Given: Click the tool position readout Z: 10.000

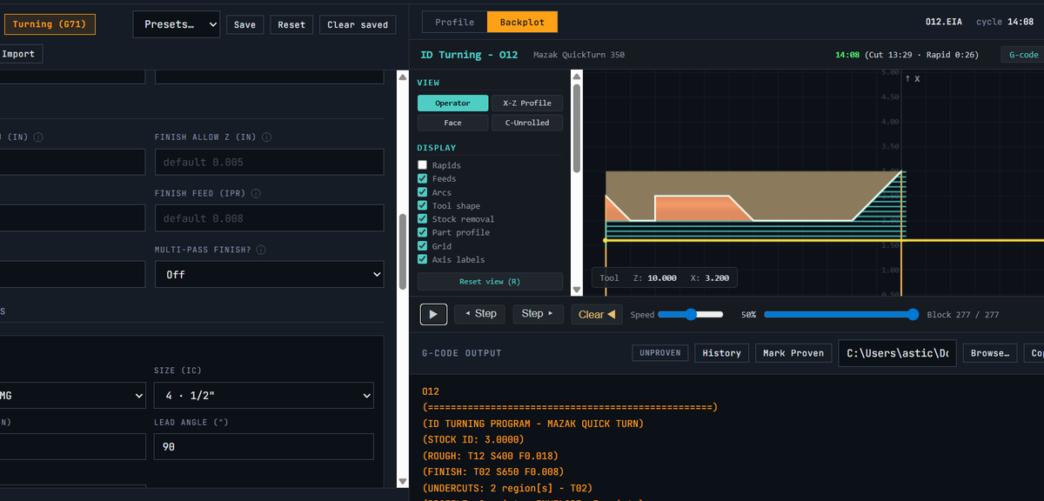Looking at the screenshot, I should [x=655, y=278].
